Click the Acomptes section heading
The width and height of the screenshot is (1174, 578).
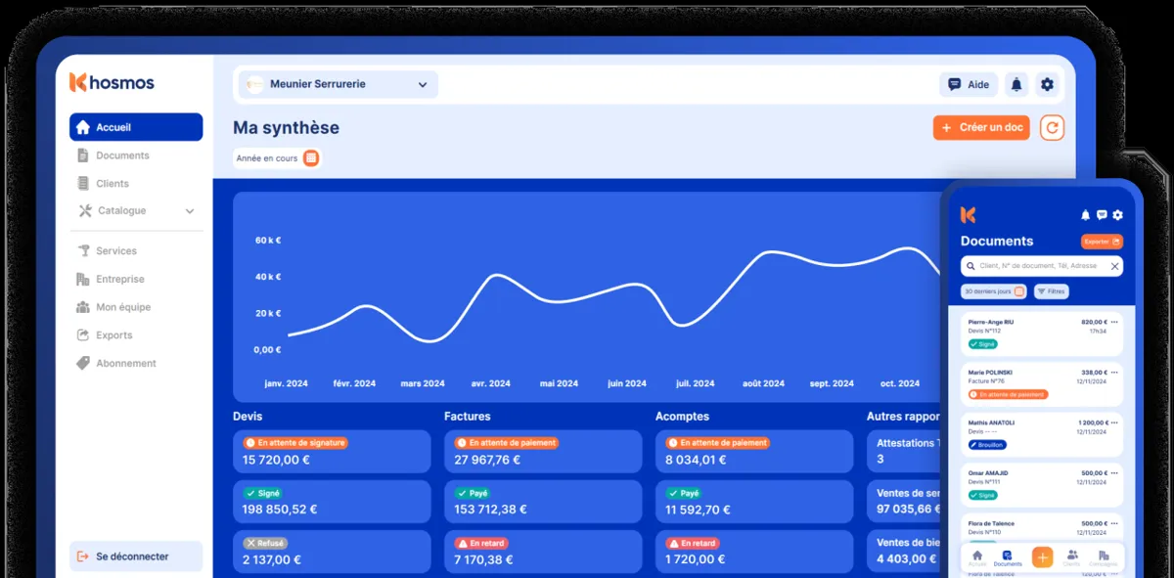pyautogui.click(x=682, y=417)
